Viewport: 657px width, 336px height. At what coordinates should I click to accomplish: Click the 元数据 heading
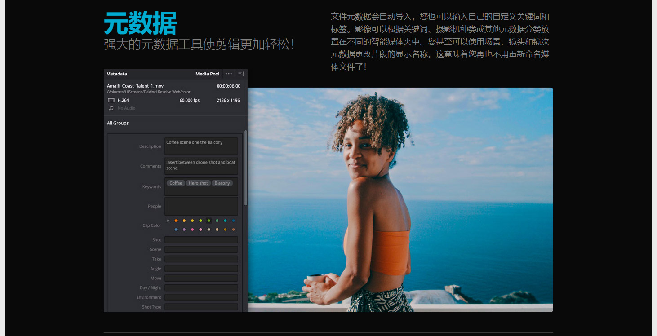(x=140, y=23)
